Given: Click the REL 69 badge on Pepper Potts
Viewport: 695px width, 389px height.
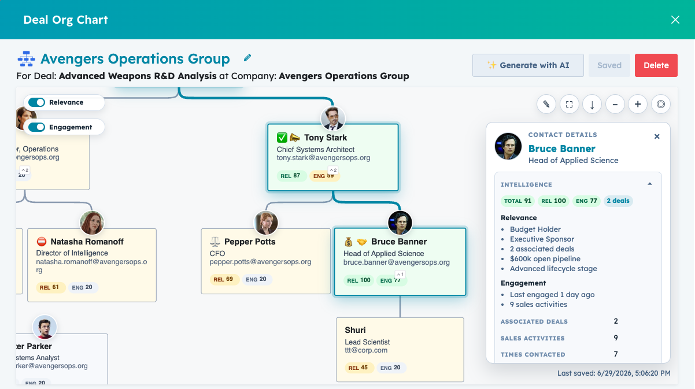Looking at the screenshot, I should click(223, 279).
